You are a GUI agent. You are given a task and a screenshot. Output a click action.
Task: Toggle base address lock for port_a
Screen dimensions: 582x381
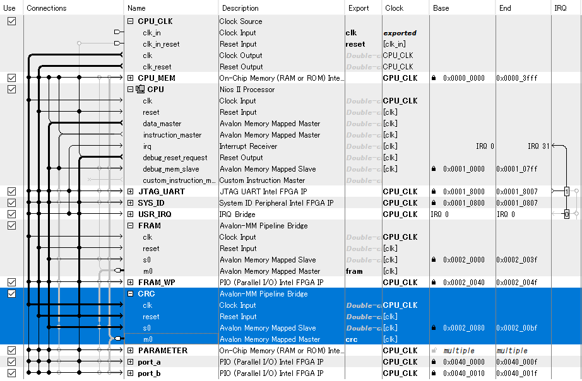click(x=434, y=361)
